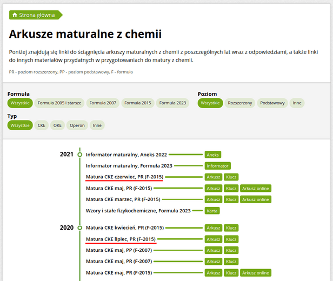Filter by Formuła 2023
This screenshot has height=281, width=333.
point(172,103)
